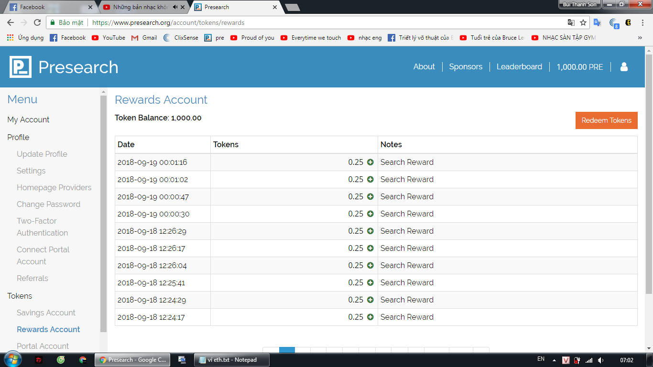Open Connect Portal Account
The height and width of the screenshot is (367, 653).
pos(43,256)
